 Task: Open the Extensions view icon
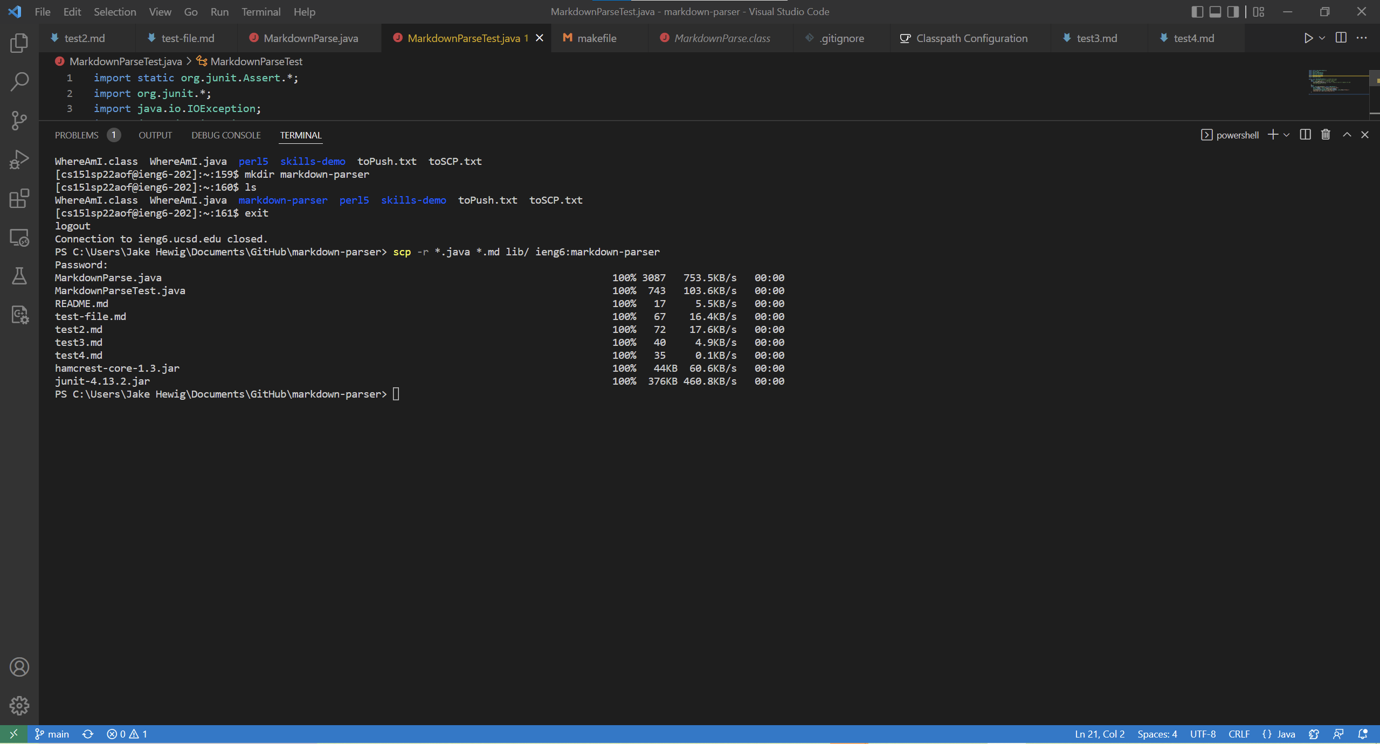pyautogui.click(x=19, y=199)
